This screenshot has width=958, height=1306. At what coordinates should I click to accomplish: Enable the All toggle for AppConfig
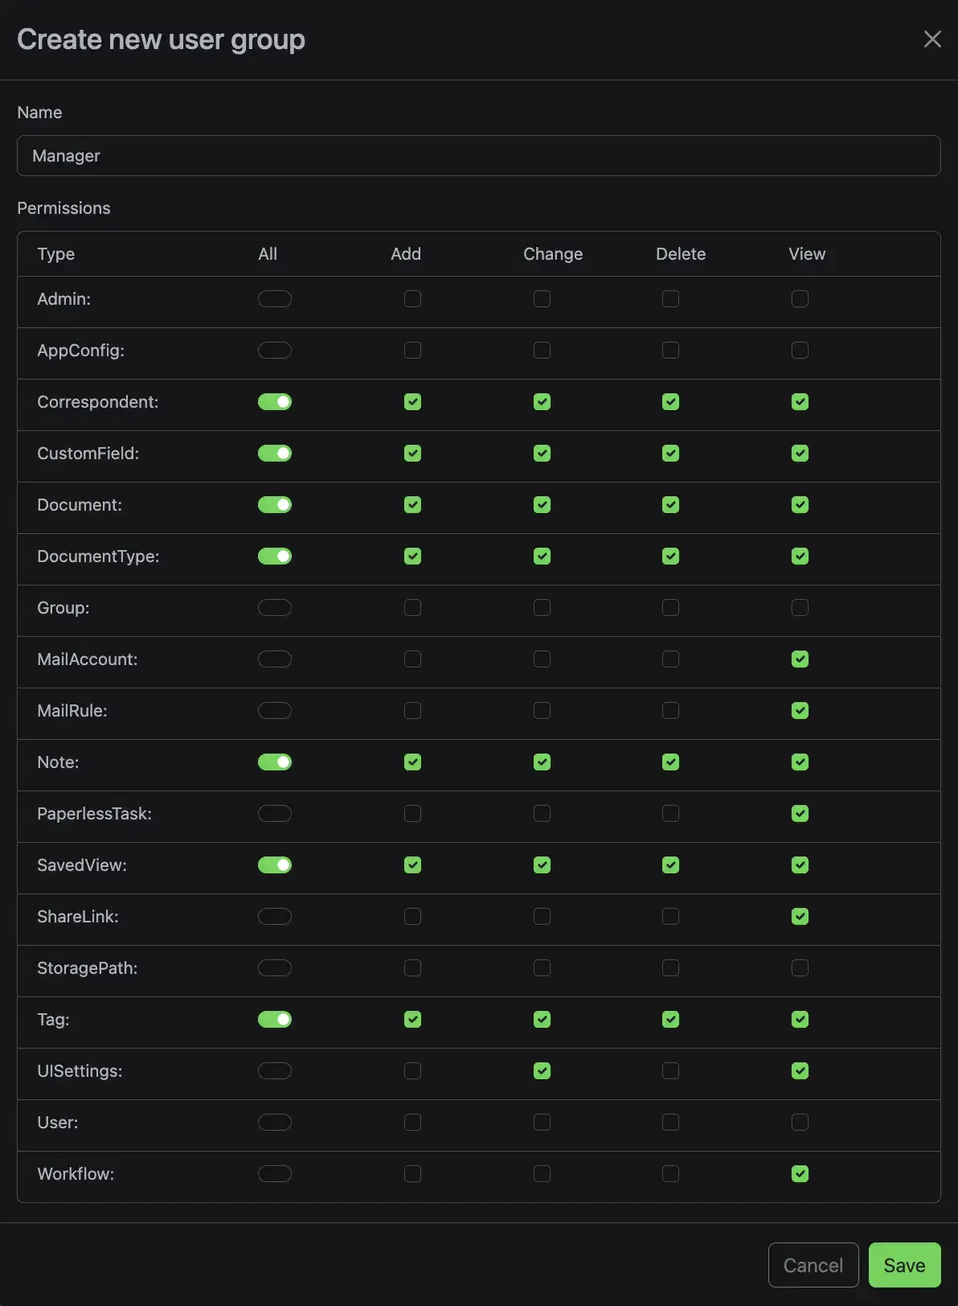[275, 351]
